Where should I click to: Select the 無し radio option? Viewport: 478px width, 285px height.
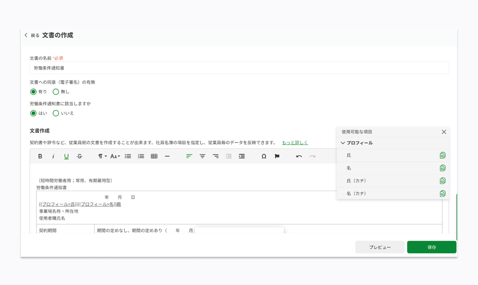tap(55, 91)
